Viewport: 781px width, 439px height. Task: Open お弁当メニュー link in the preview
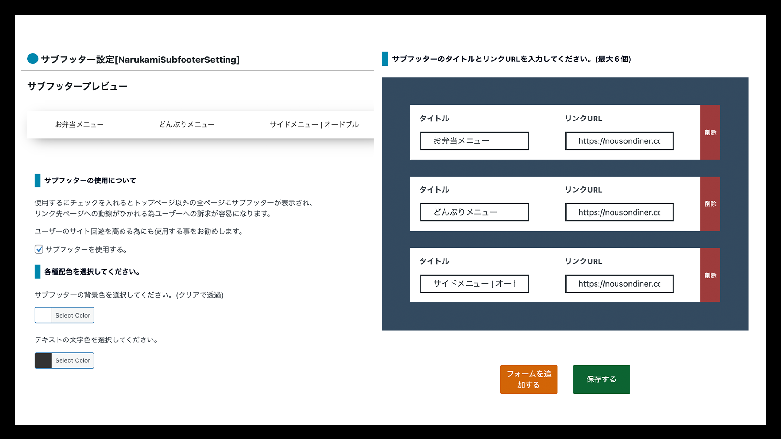(80, 124)
